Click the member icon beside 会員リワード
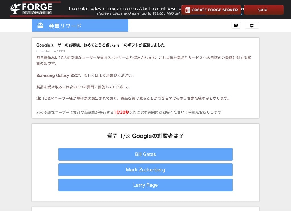 tap(40, 26)
